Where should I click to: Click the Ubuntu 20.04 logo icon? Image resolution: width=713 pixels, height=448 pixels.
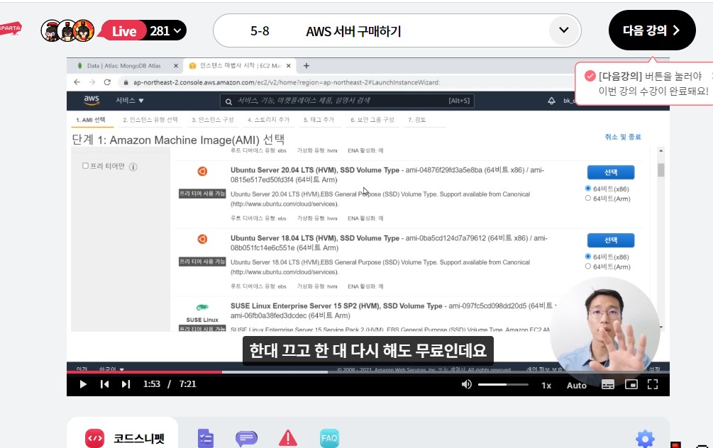point(202,171)
